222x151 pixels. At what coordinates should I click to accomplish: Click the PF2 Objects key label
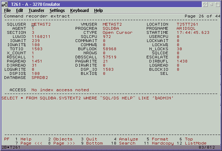coord(61,139)
